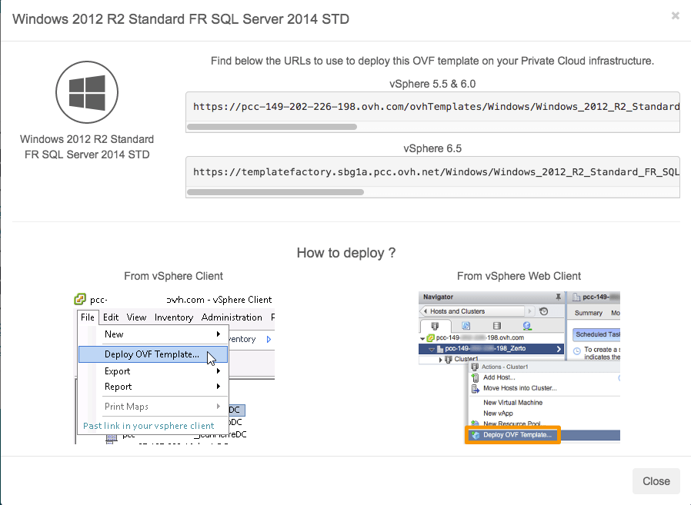The image size is (691, 505).
Task: Click the Networking icon in Navigator
Action: (527, 326)
